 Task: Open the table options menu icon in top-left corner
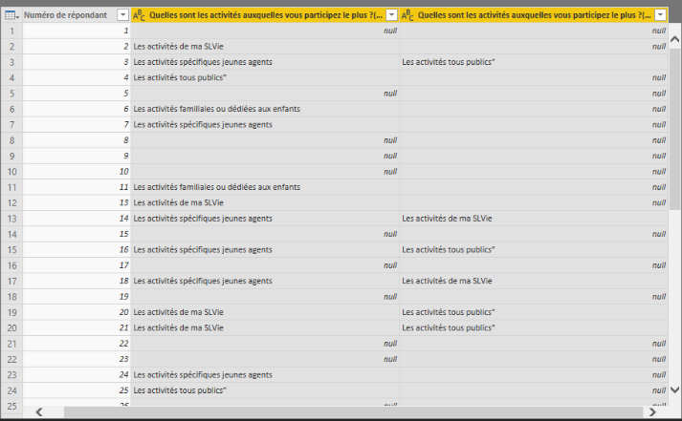[x=11, y=15]
